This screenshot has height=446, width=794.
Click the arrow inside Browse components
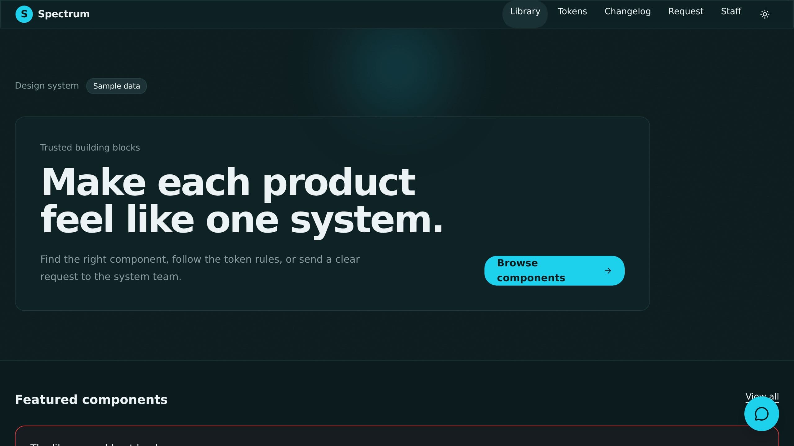pos(608,271)
